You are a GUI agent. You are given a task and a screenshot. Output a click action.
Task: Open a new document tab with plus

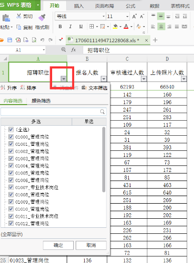tap(155, 40)
